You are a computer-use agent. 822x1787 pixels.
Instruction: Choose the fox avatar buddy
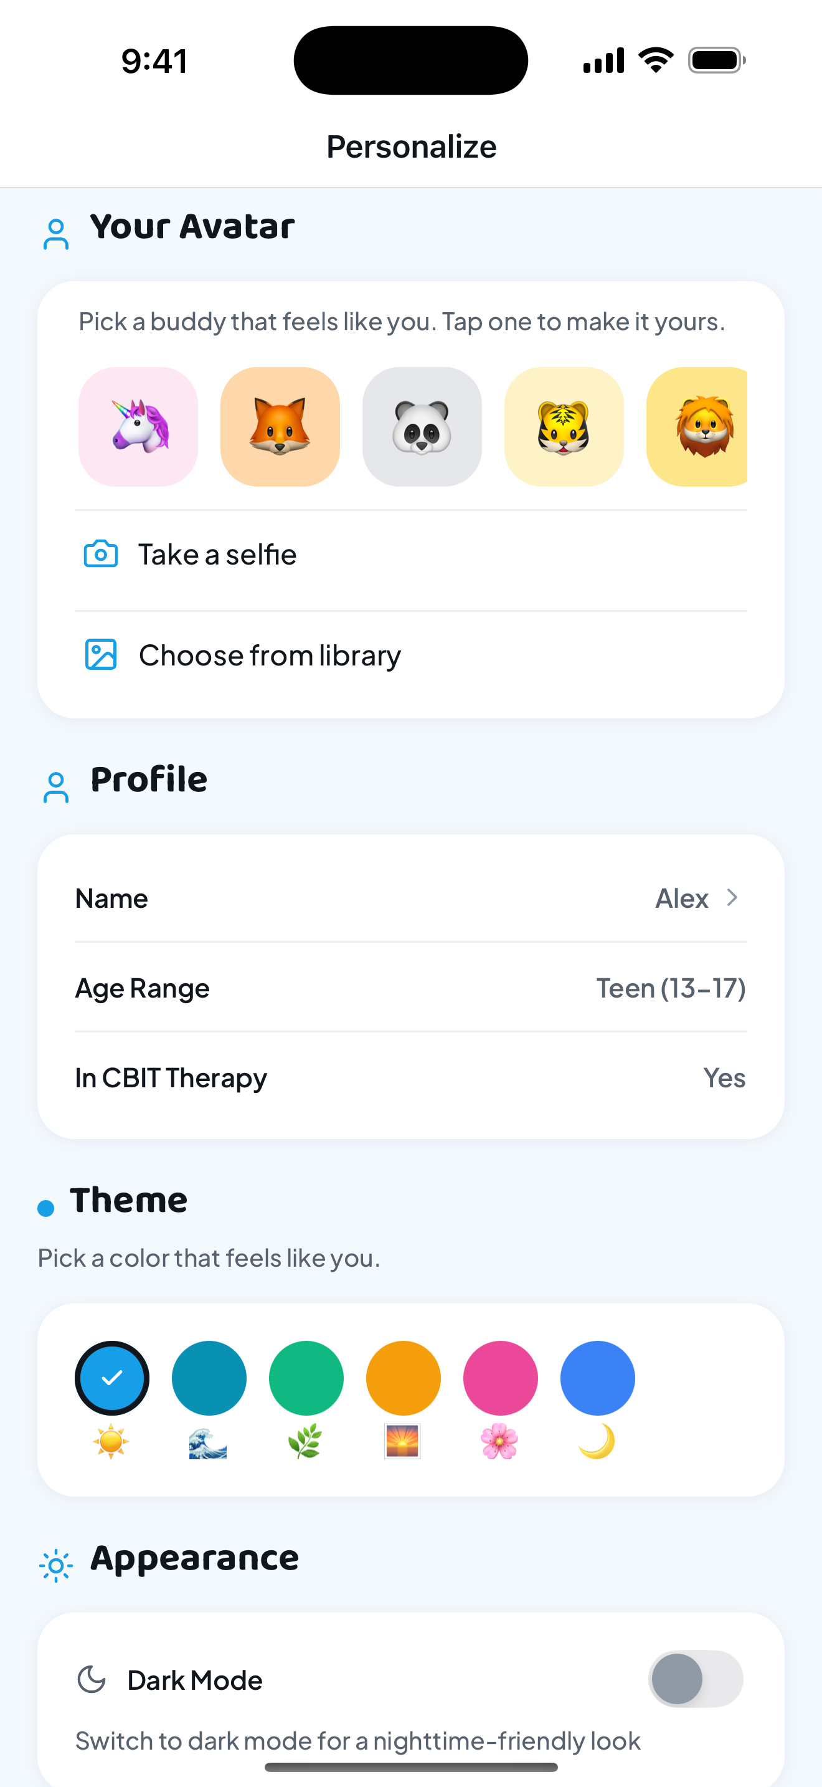[280, 427]
